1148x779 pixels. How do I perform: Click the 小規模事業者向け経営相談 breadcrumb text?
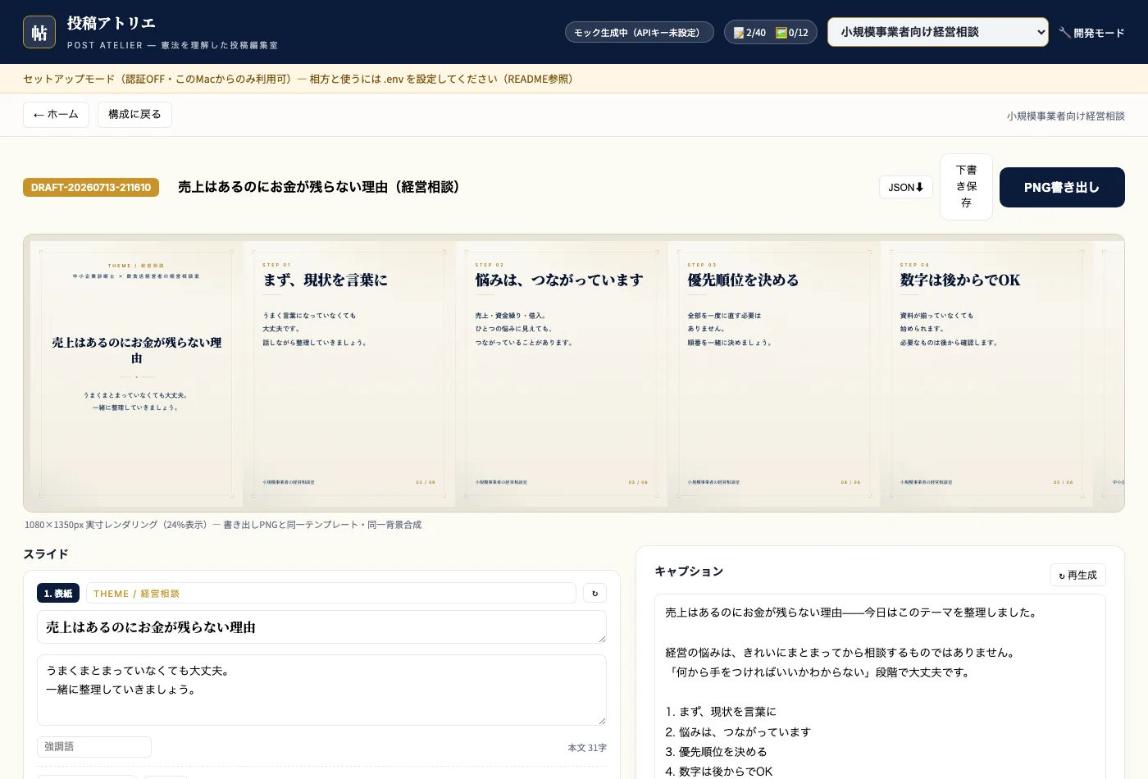click(1066, 116)
